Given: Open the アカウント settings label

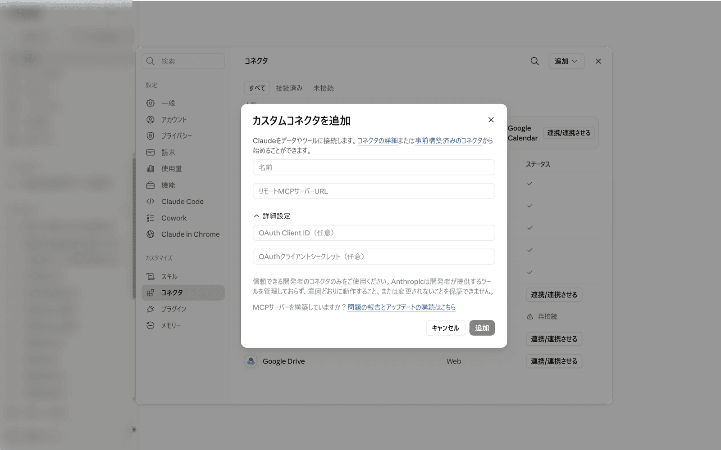Looking at the screenshot, I should coord(174,120).
